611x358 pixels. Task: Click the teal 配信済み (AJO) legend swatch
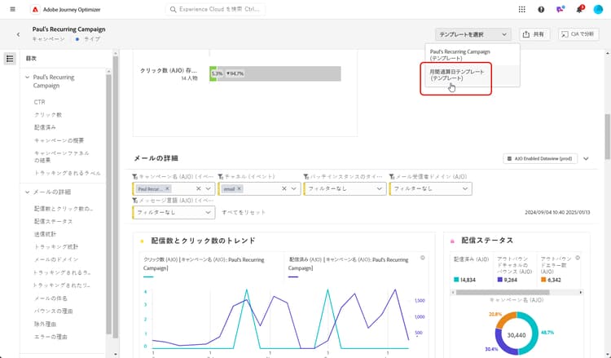(456, 280)
